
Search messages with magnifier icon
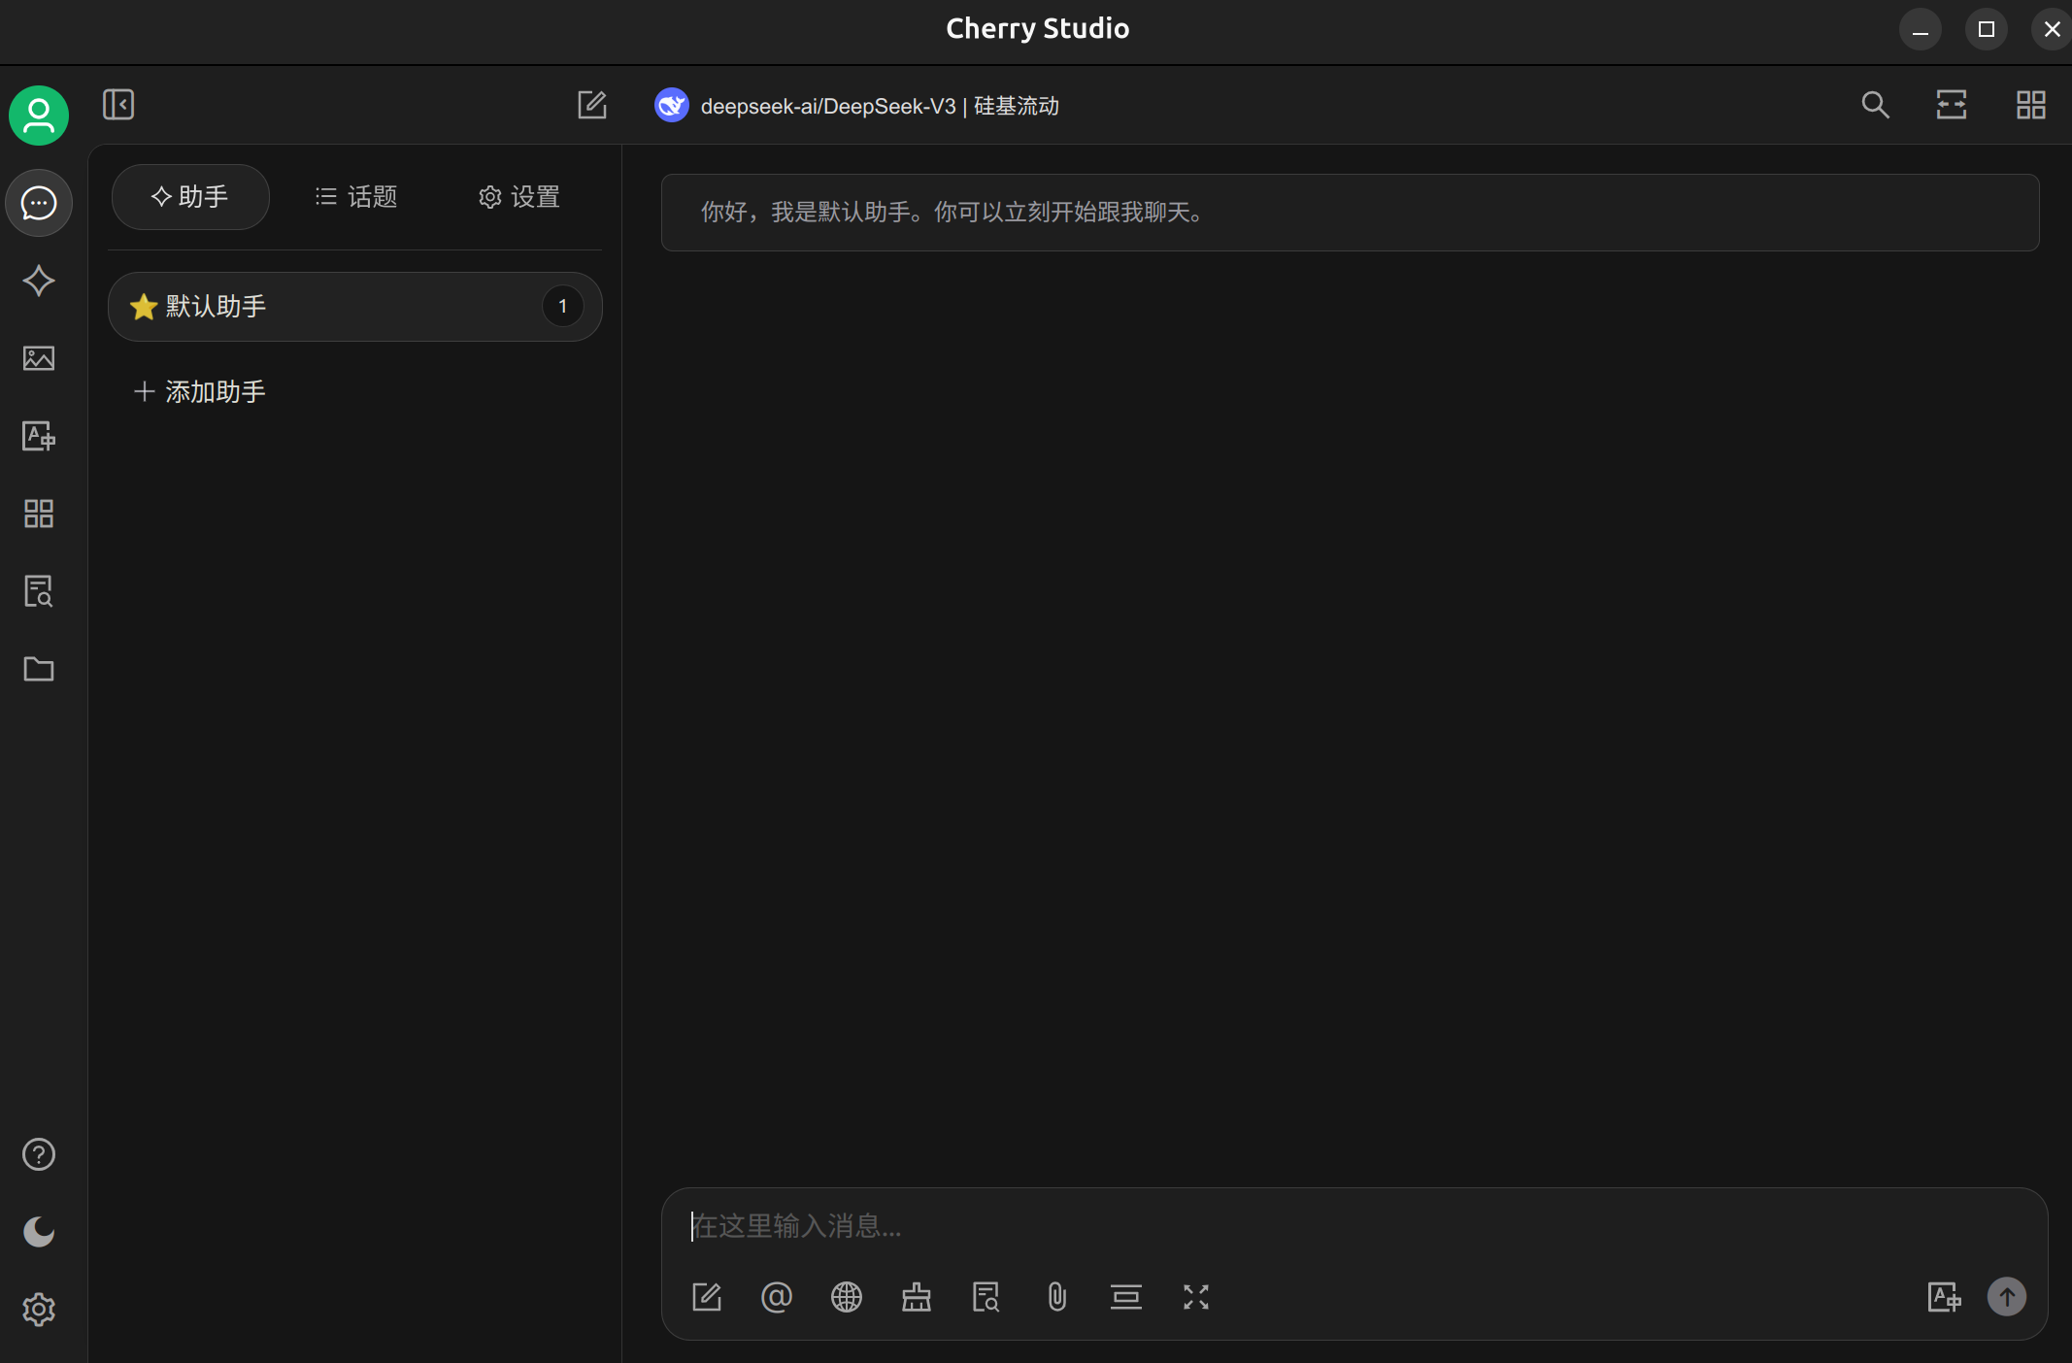(1875, 105)
